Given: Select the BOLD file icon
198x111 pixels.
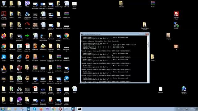Looking at the screenshot, I should 74,89.
